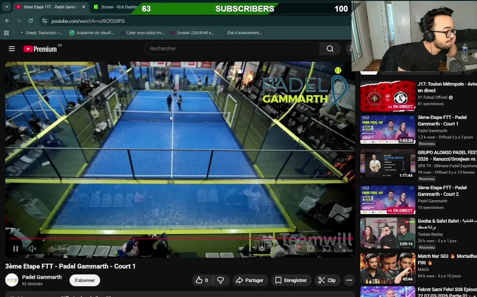
Task: Open the suggested 'Padel Gammarth - Court 1' video title
Action: [442, 120]
